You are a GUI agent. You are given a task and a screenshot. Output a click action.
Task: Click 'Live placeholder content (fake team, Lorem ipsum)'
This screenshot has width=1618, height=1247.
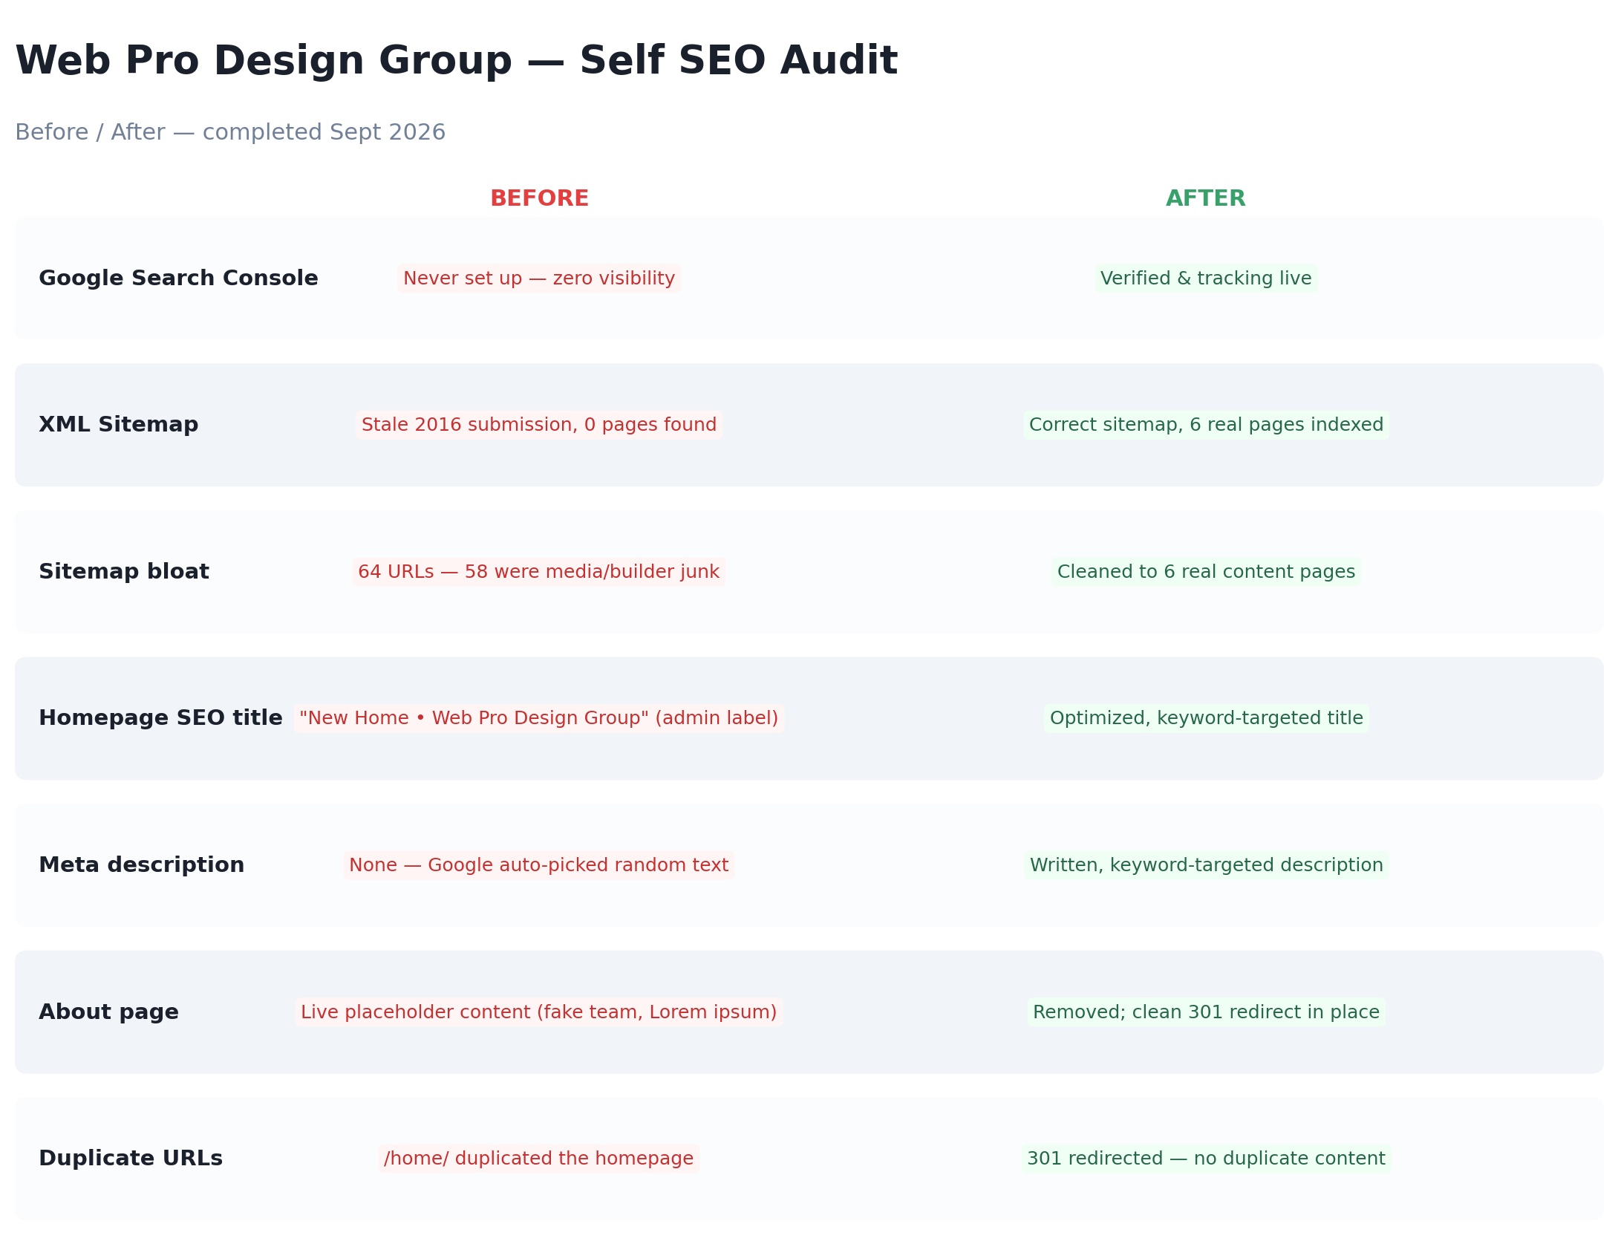539,1012
